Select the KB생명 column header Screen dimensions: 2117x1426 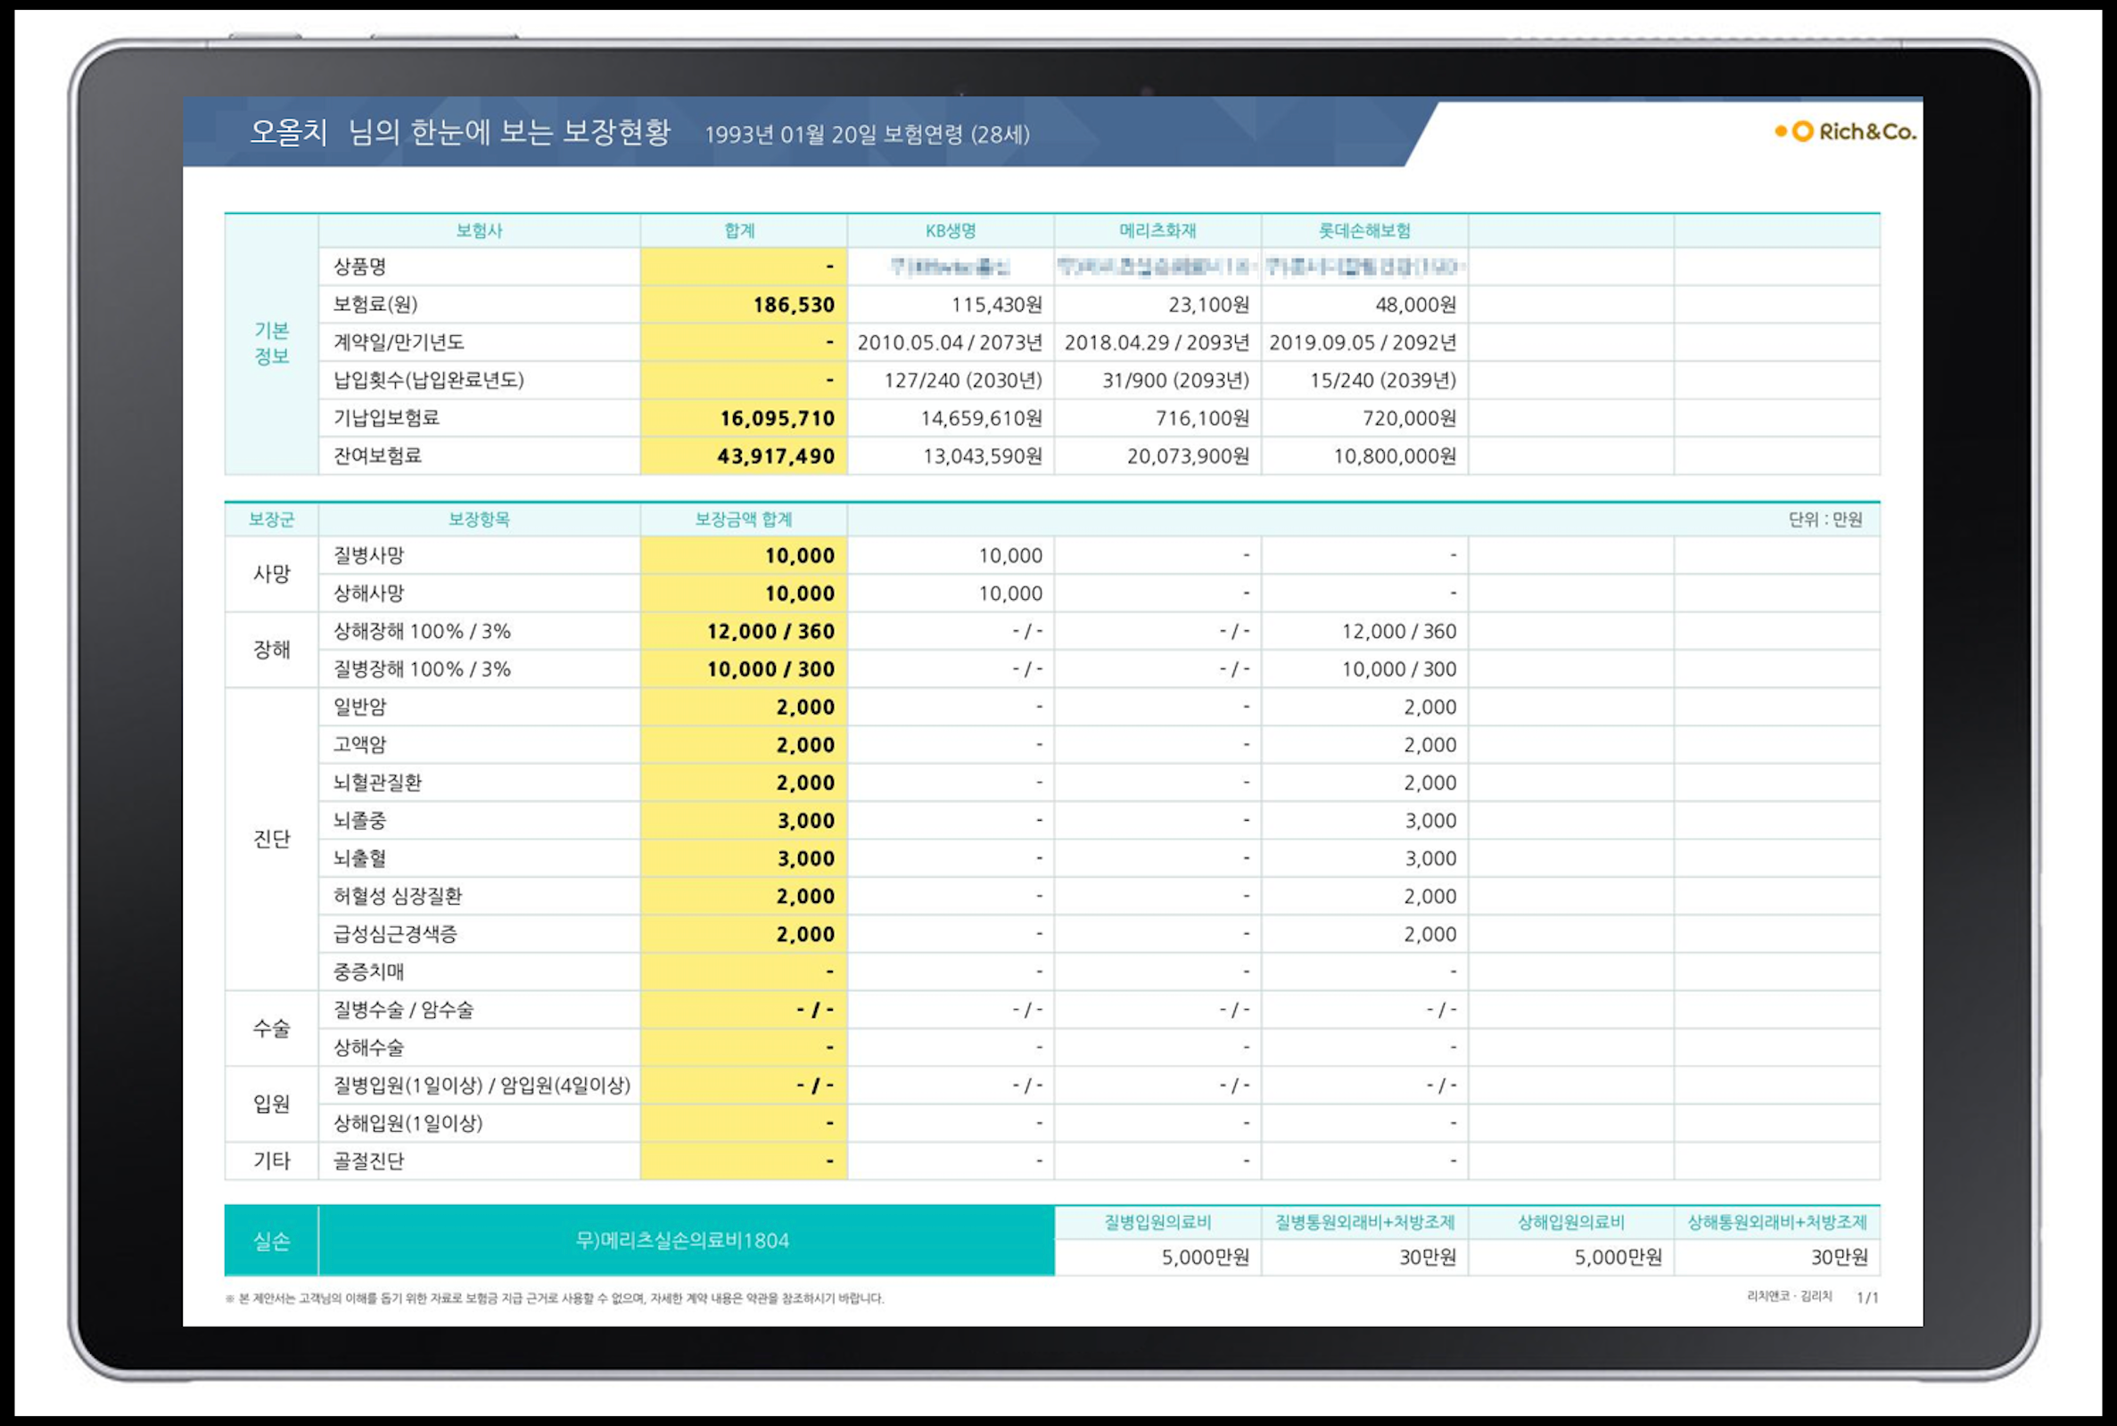[950, 231]
